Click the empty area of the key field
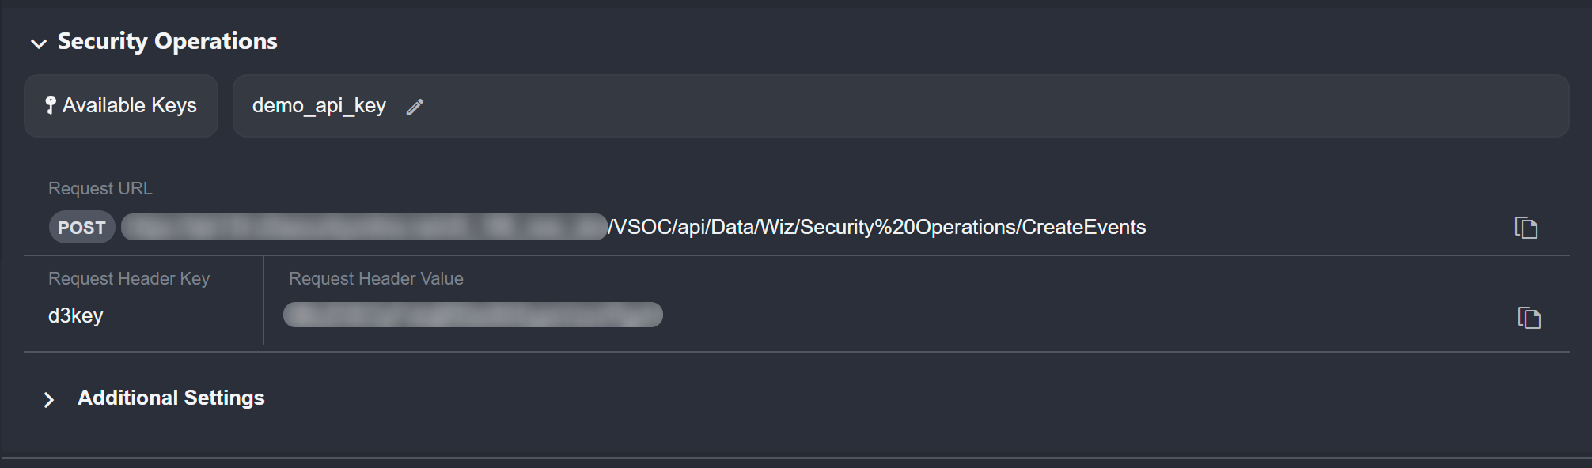The image size is (1592, 468). 950,106
